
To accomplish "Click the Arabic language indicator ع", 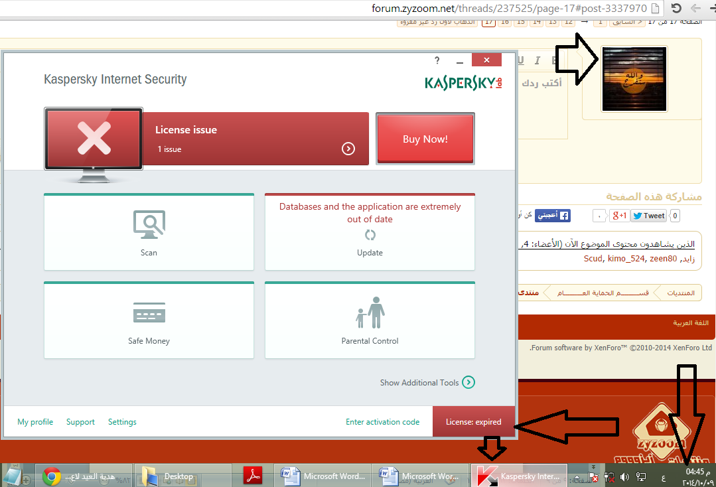I will pos(664,478).
